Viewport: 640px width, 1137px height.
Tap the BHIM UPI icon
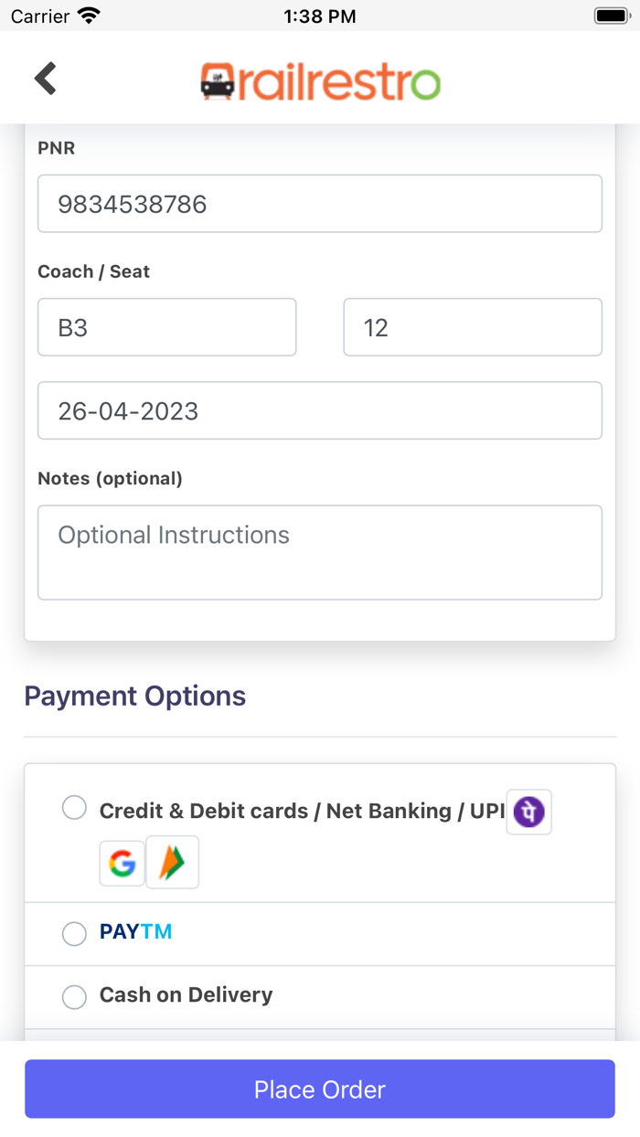tap(172, 863)
